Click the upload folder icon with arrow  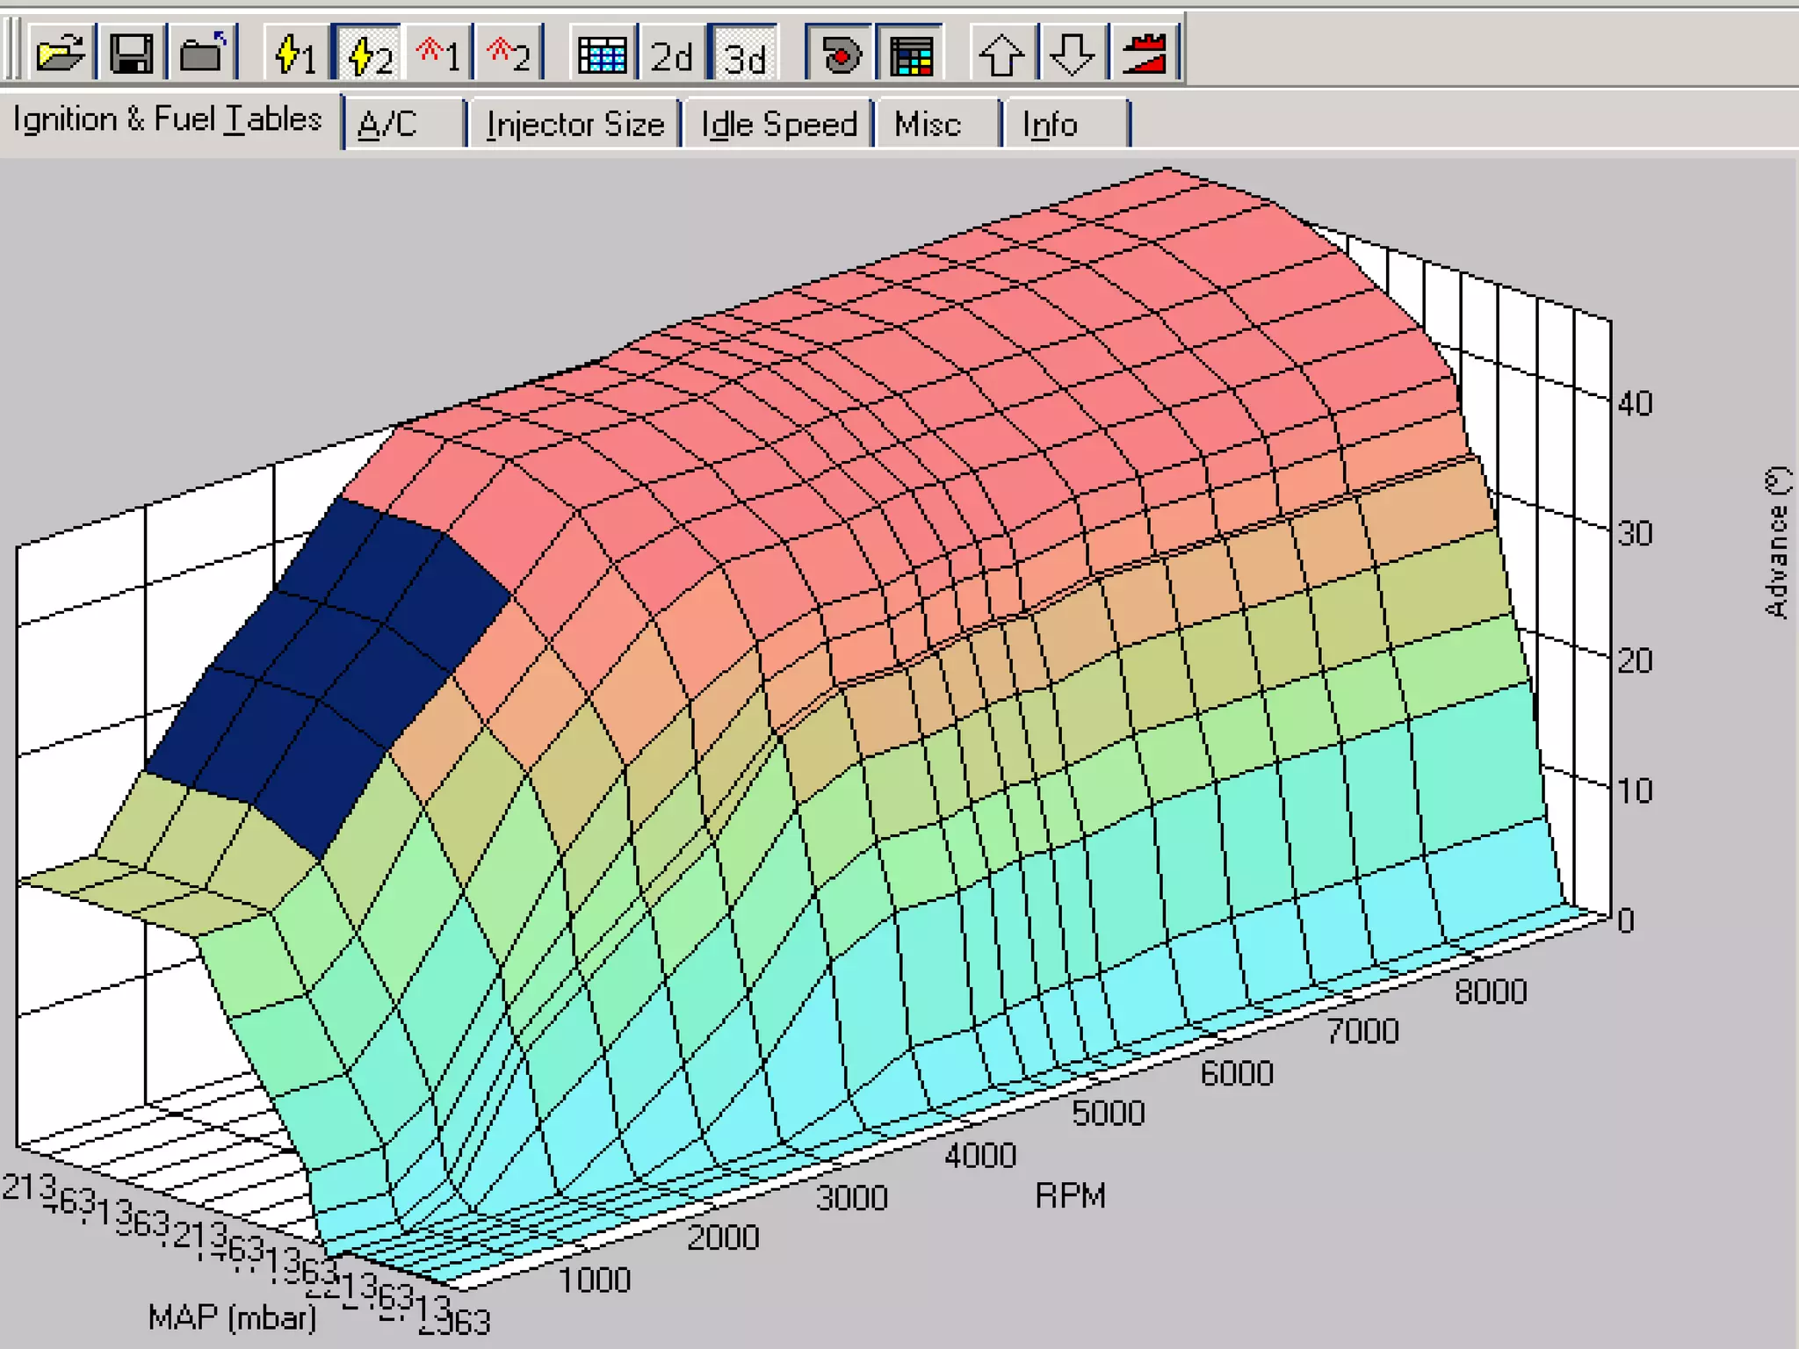[x=202, y=54]
